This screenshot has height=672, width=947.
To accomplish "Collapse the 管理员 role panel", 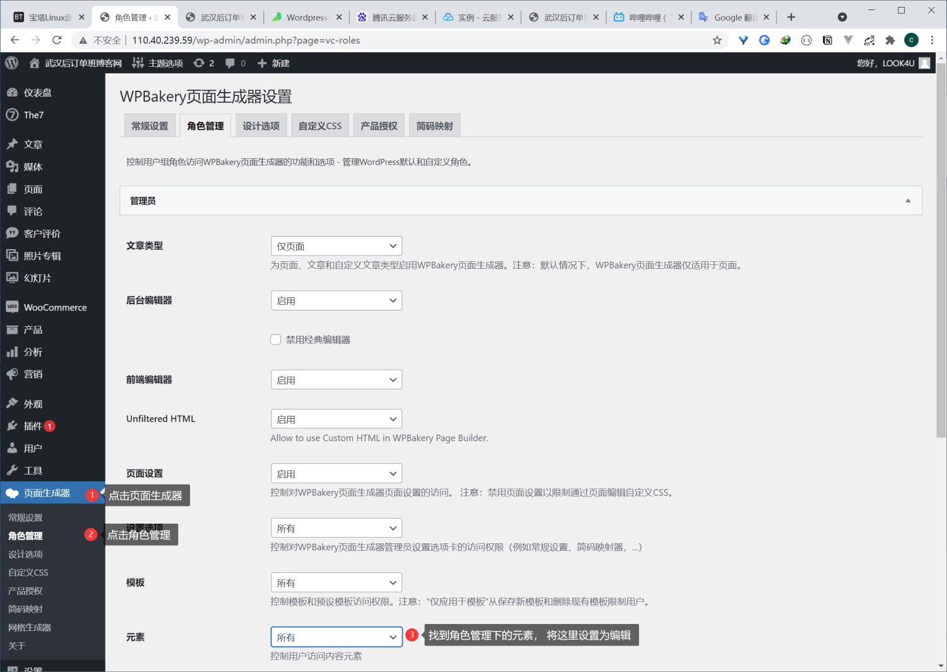I will [908, 200].
